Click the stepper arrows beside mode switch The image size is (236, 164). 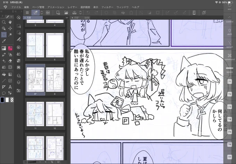click(42, 13)
